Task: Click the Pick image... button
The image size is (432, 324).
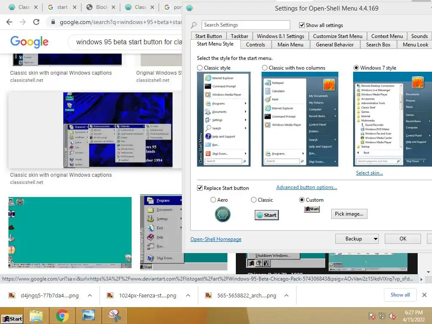Action: 349,214
